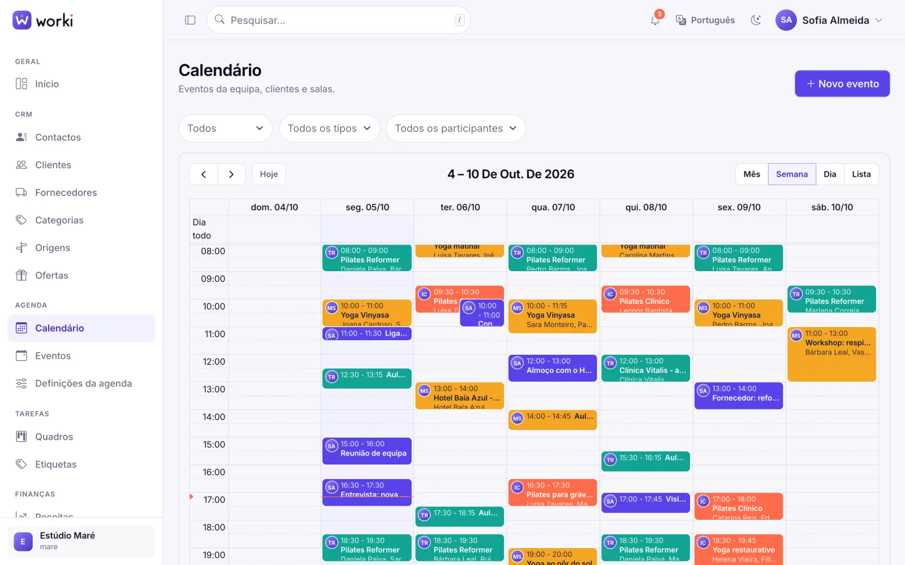This screenshot has height=565, width=905.
Task: Jump to Hoje in the calendar
Action: (x=269, y=174)
